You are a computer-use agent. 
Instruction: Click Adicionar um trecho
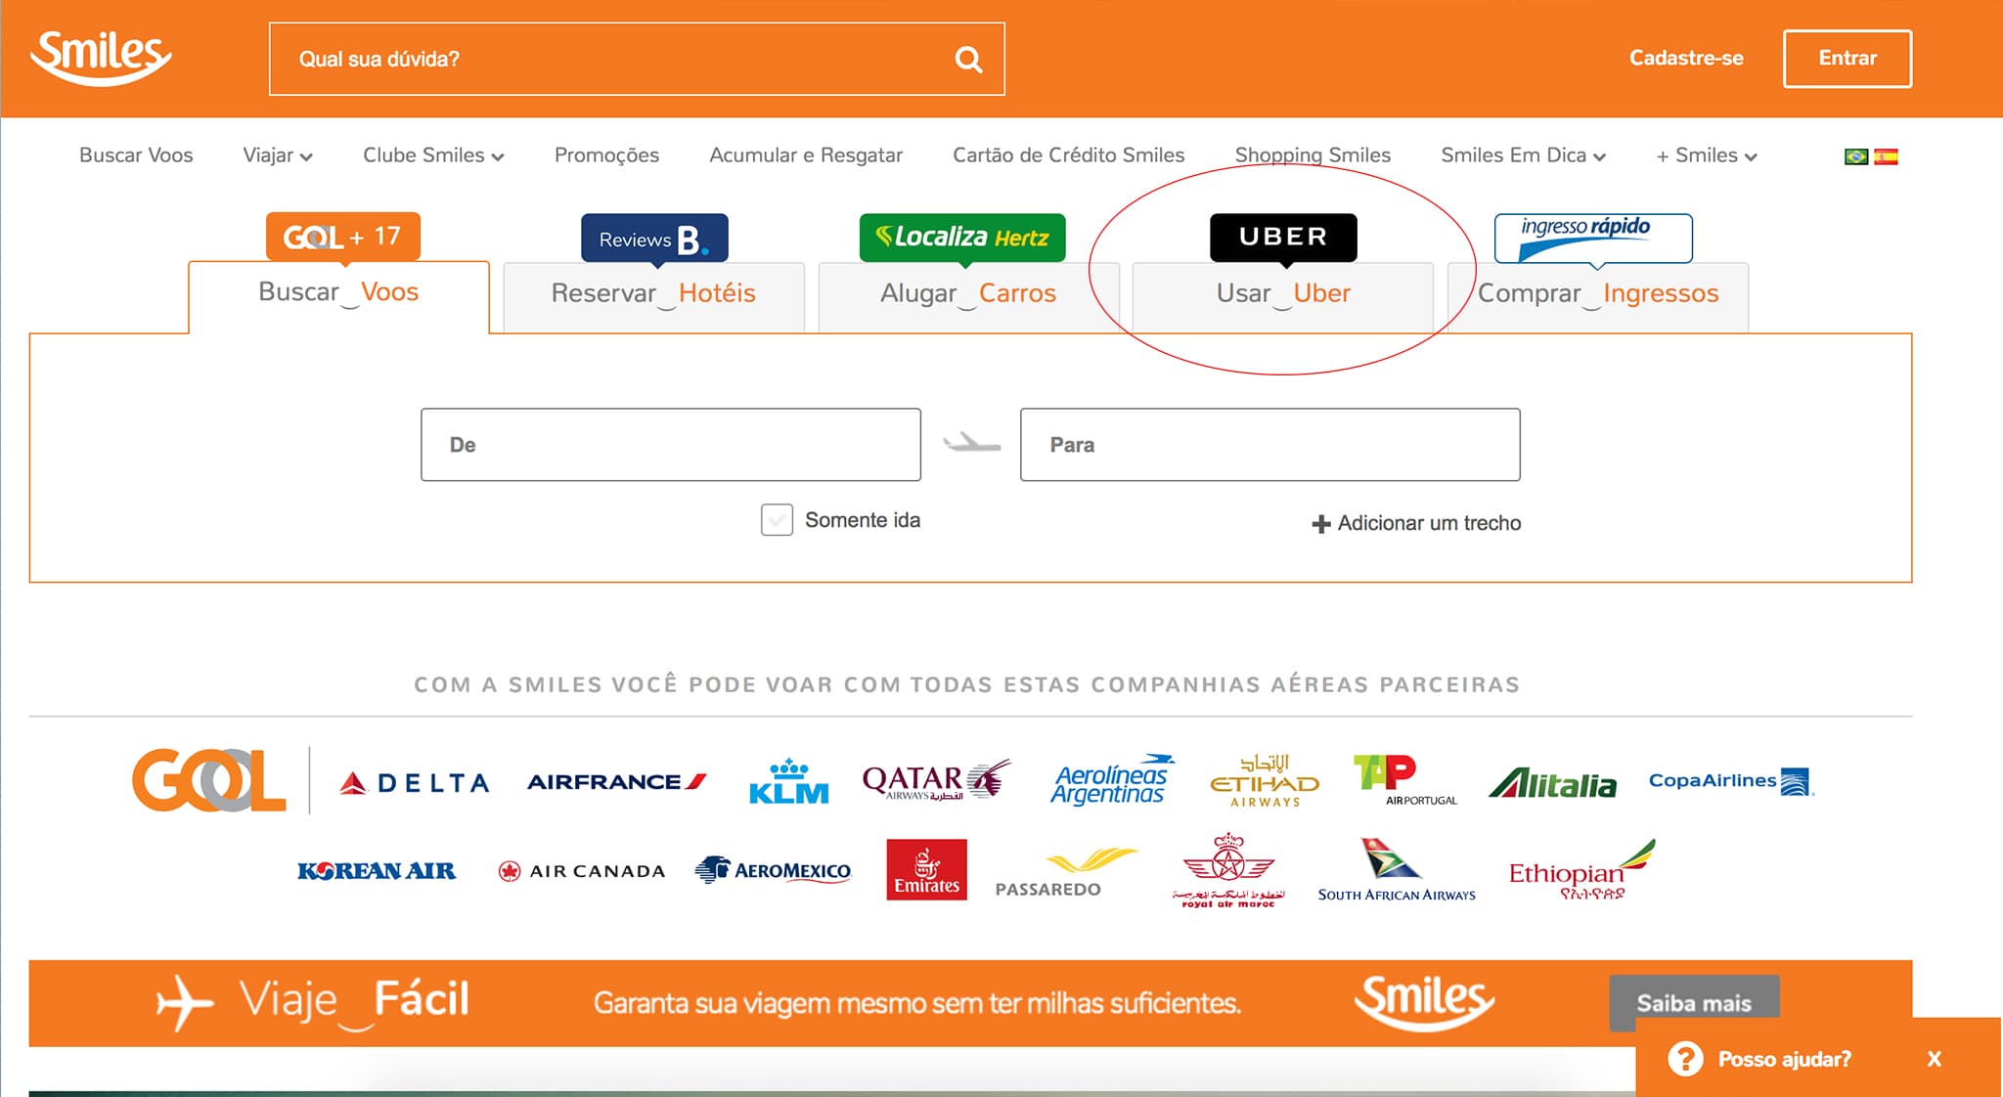pyautogui.click(x=1416, y=523)
